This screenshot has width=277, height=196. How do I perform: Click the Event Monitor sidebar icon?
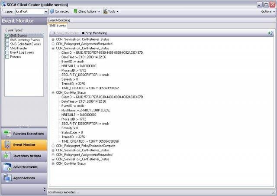7,145
